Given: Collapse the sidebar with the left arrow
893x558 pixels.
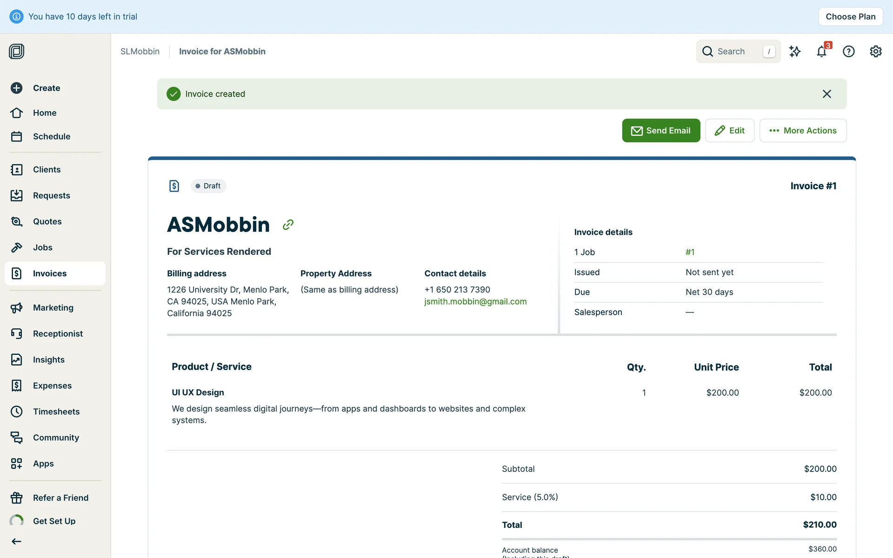Looking at the screenshot, I should tap(17, 541).
